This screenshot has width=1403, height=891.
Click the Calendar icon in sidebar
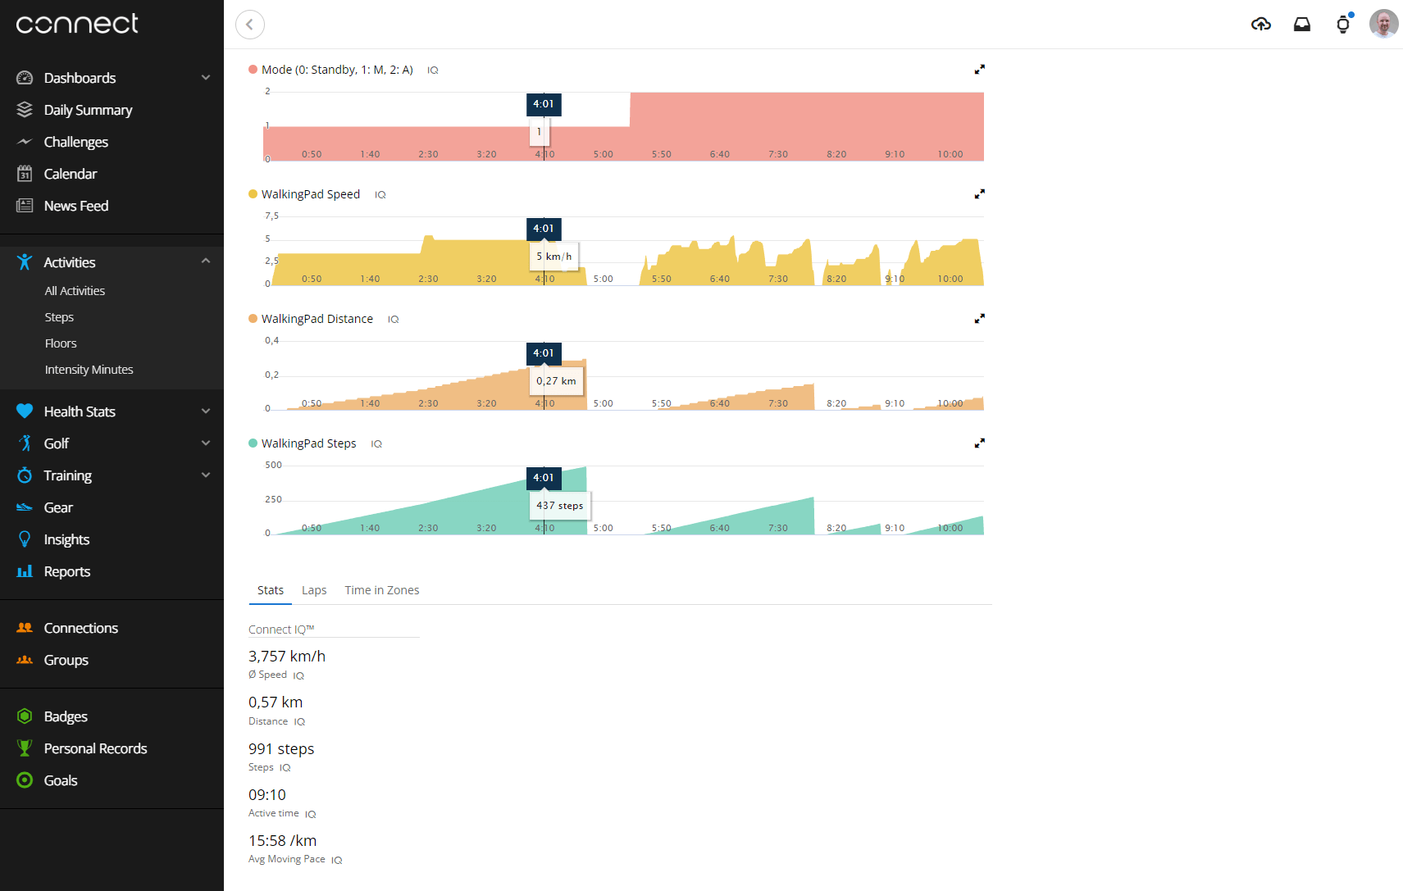click(25, 174)
